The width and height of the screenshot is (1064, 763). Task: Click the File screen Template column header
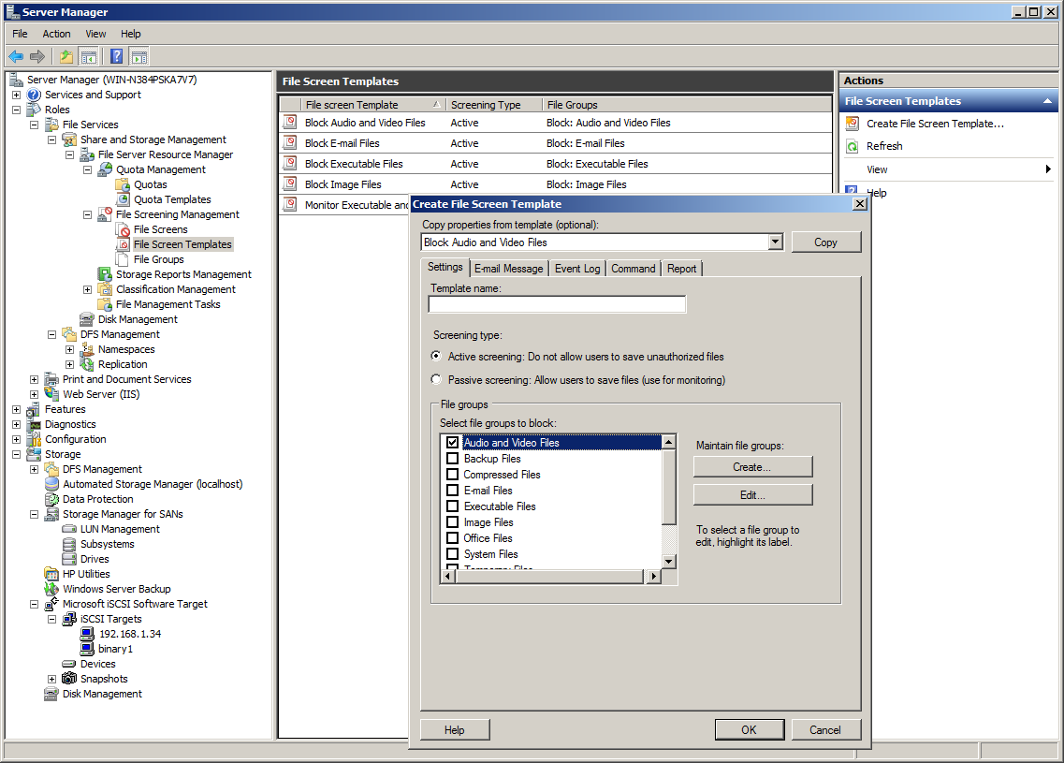click(x=373, y=105)
